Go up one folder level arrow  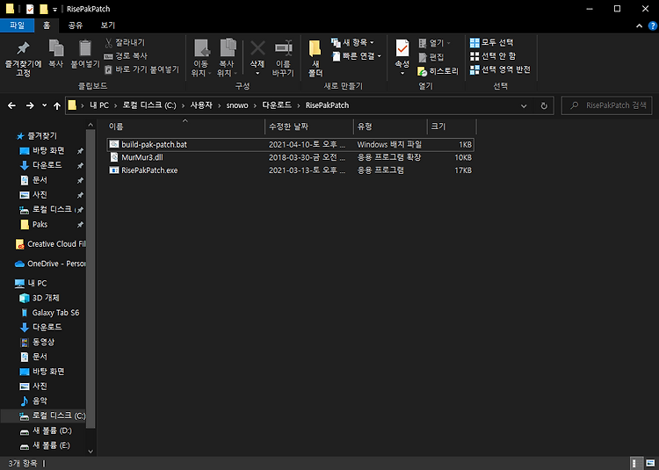click(57, 105)
